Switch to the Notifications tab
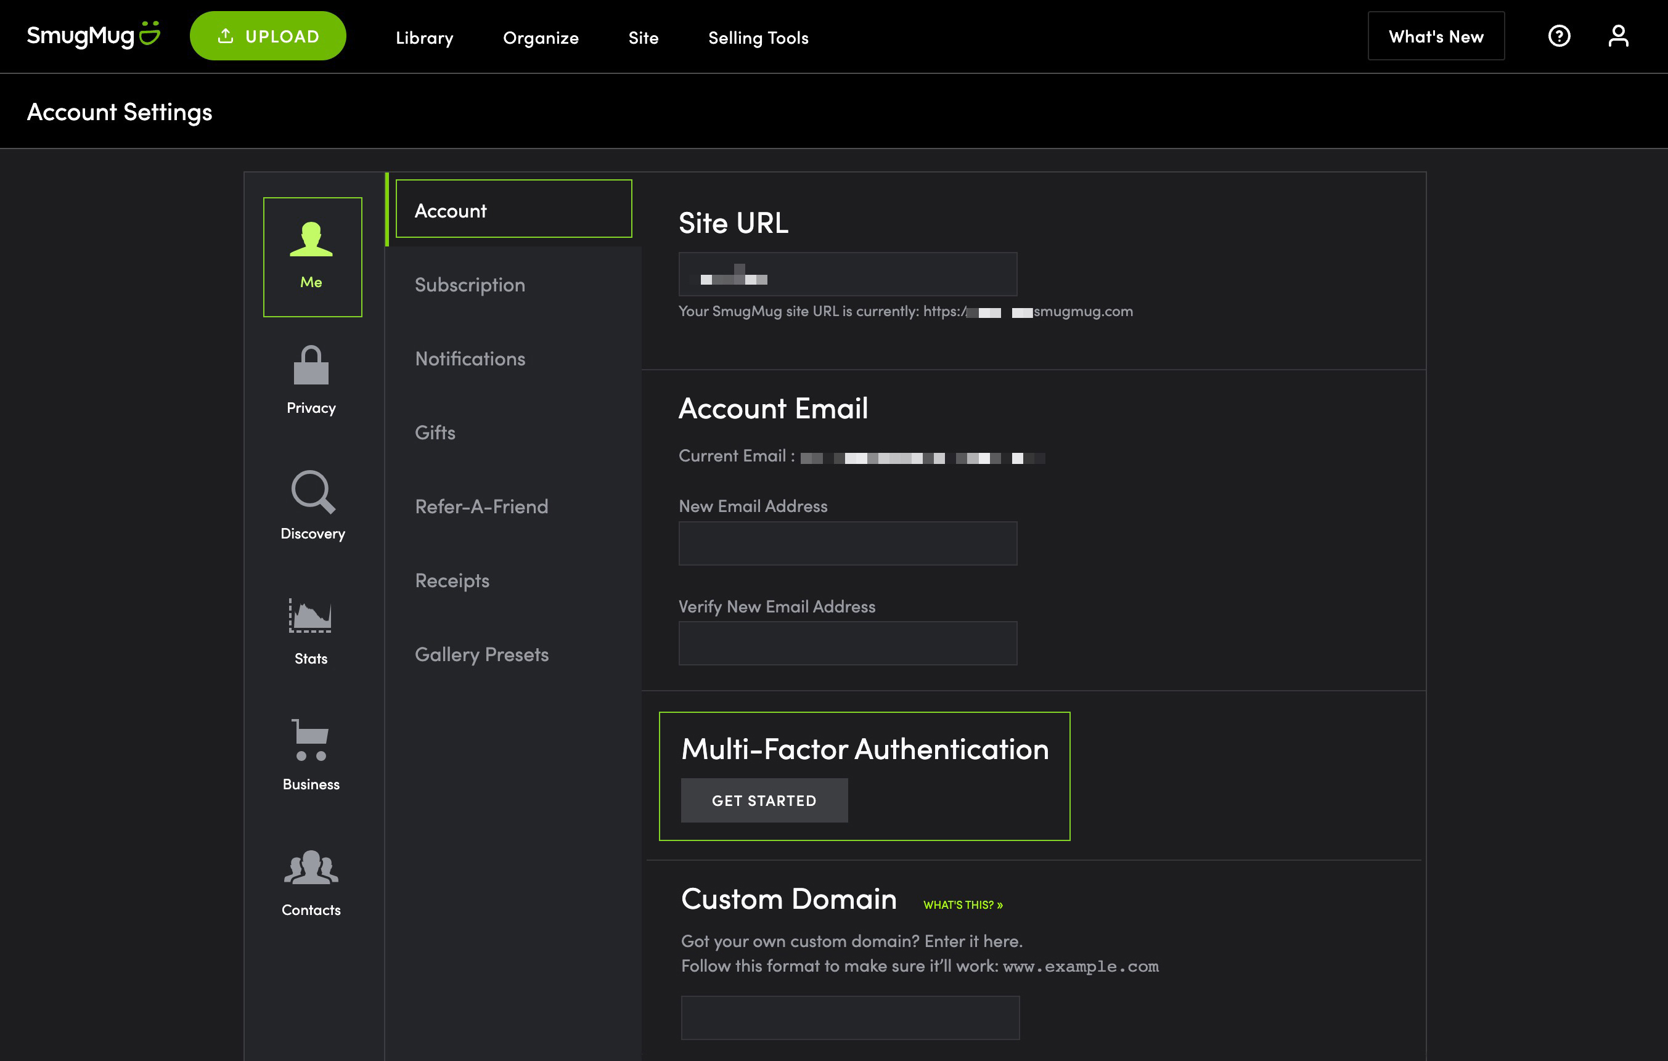This screenshot has width=1668, height=1061. click(x=470, y=359)
